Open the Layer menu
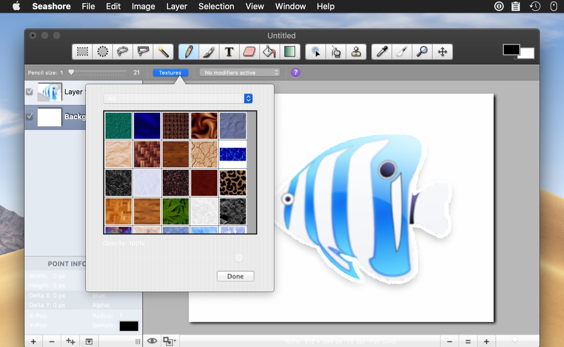 [177, 6]
